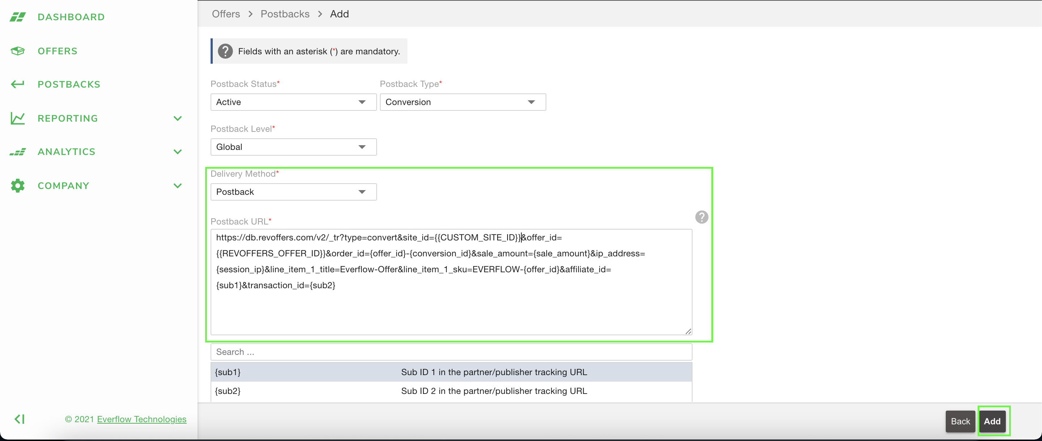The height and width of the screenshot is (441, 1042).
Task: Go to Postbacks breadcrumb link
Action: 285,14
